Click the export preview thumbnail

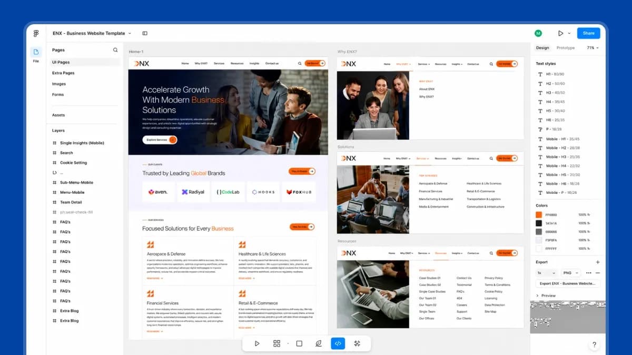point(568,317)
